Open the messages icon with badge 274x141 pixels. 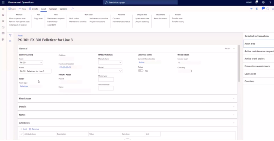263,9
